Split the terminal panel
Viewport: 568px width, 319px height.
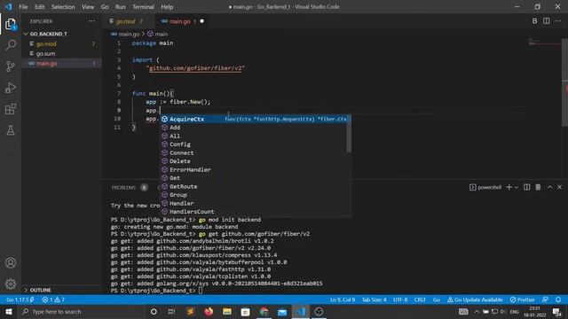point(526,187)
